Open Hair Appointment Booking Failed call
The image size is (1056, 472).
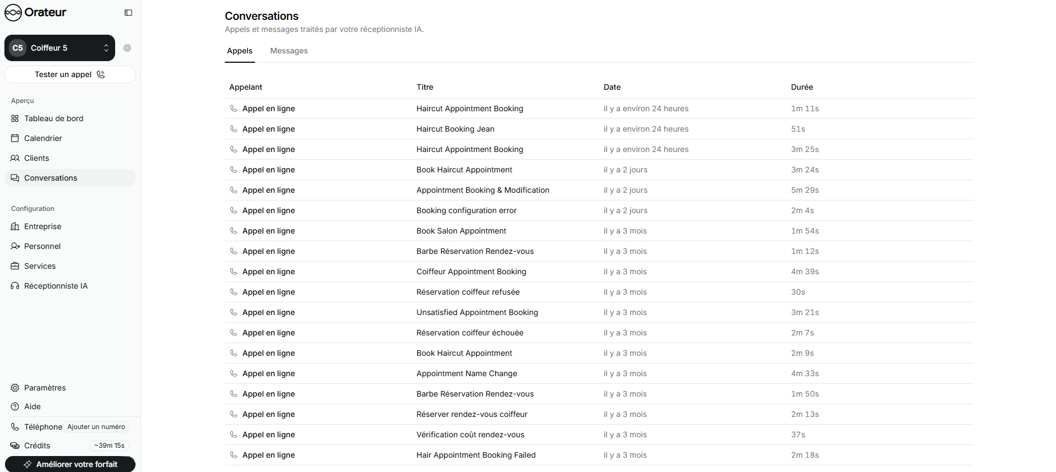[599, 455]
